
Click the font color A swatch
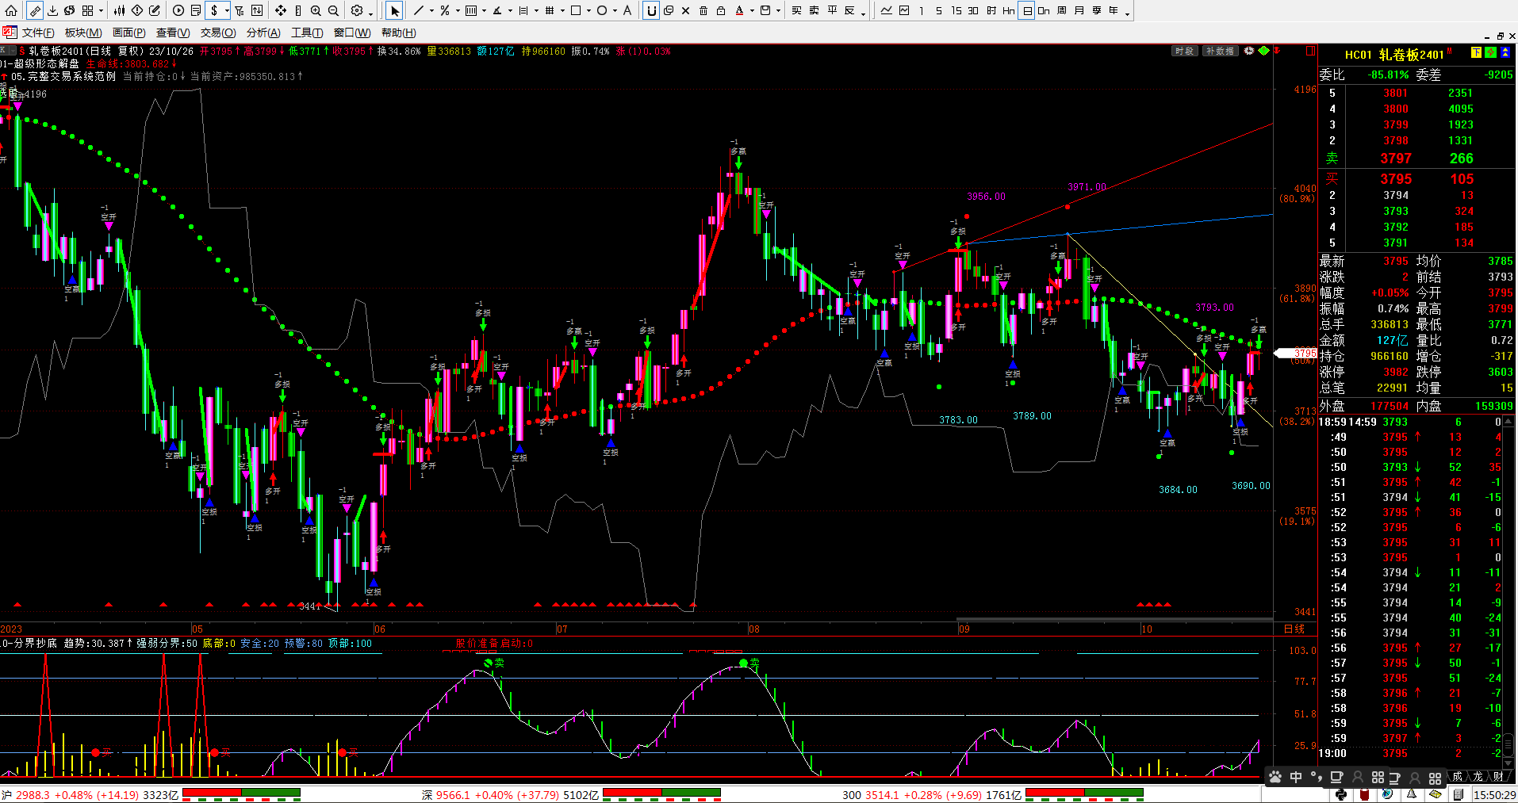[738, 10]
